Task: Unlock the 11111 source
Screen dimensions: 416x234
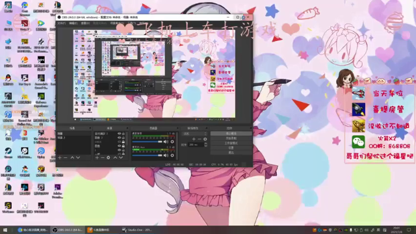Action: pyautogui.click(x=123, y=142)
